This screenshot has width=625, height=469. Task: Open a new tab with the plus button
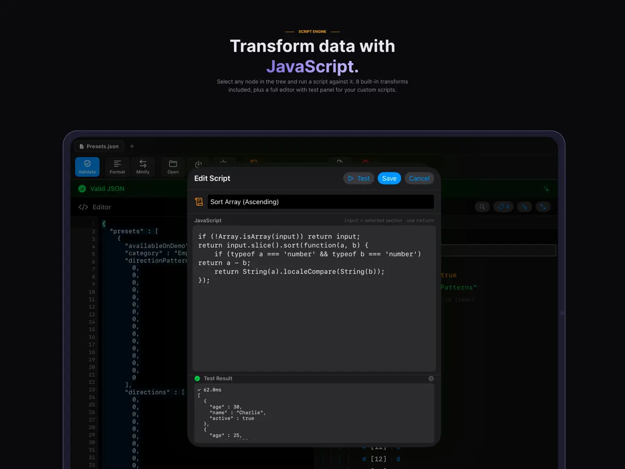click(x=132, y=146)
